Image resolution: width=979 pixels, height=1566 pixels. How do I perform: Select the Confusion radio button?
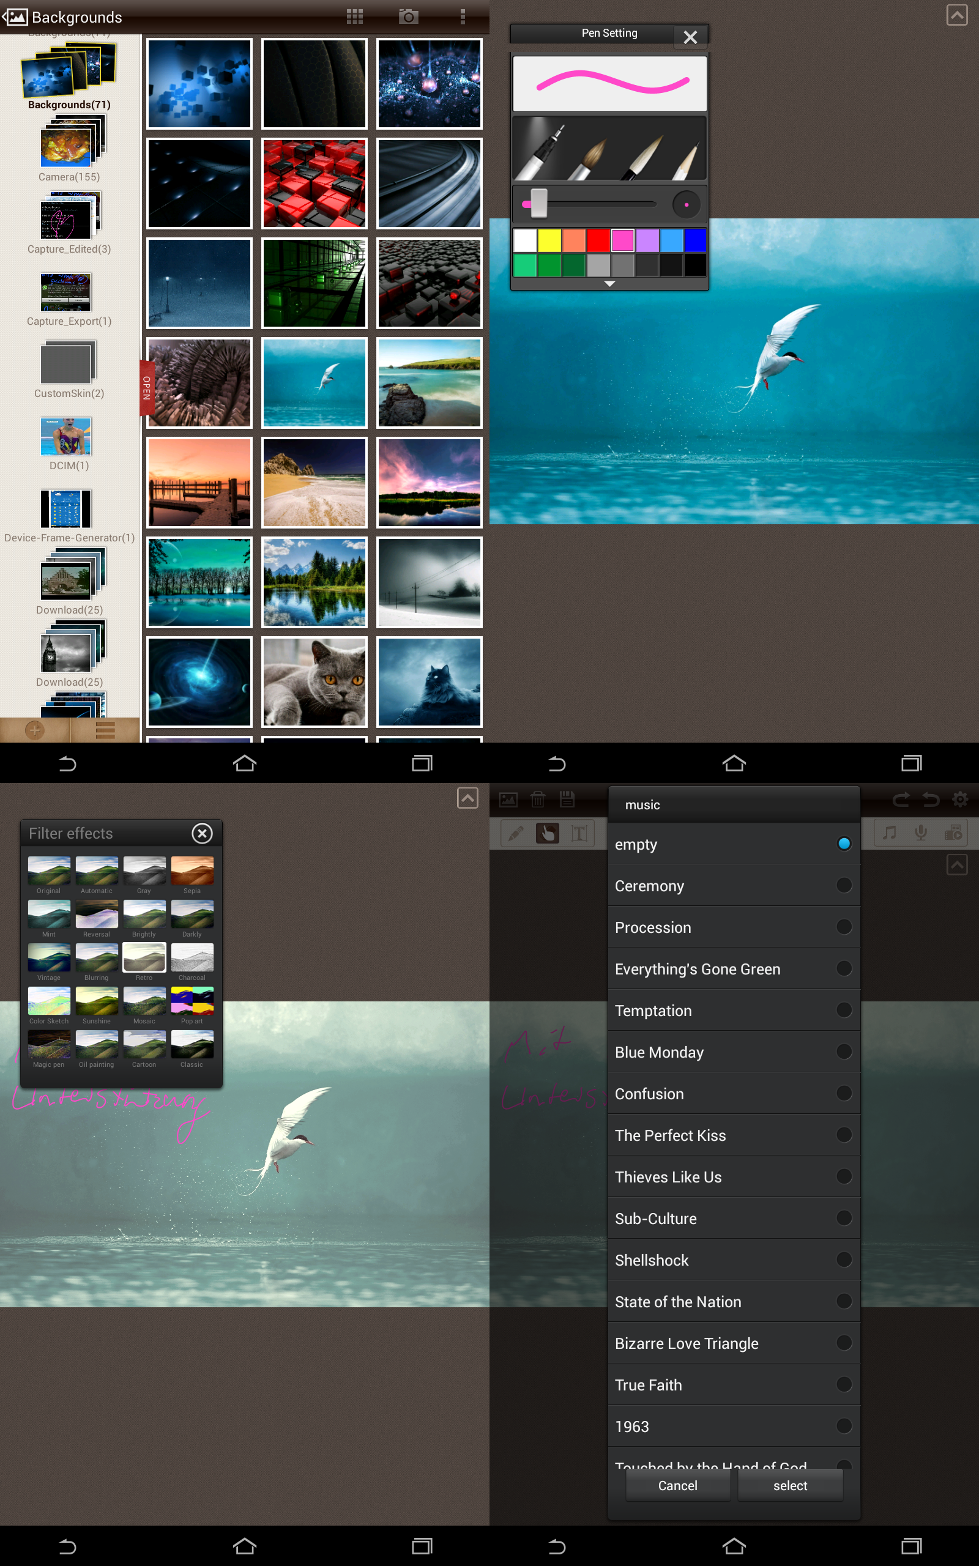tap(844, 1093)
